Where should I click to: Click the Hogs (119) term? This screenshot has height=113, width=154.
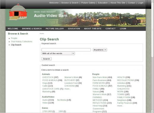click(47, 83)
